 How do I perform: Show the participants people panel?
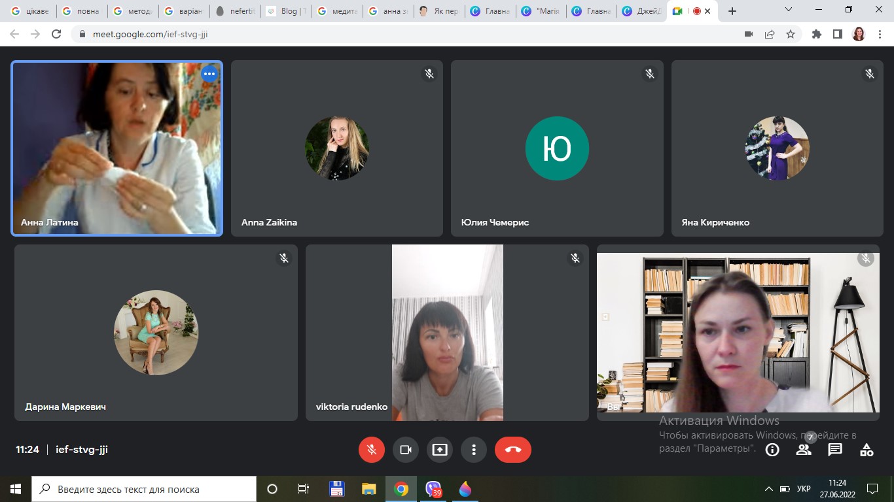804,450
